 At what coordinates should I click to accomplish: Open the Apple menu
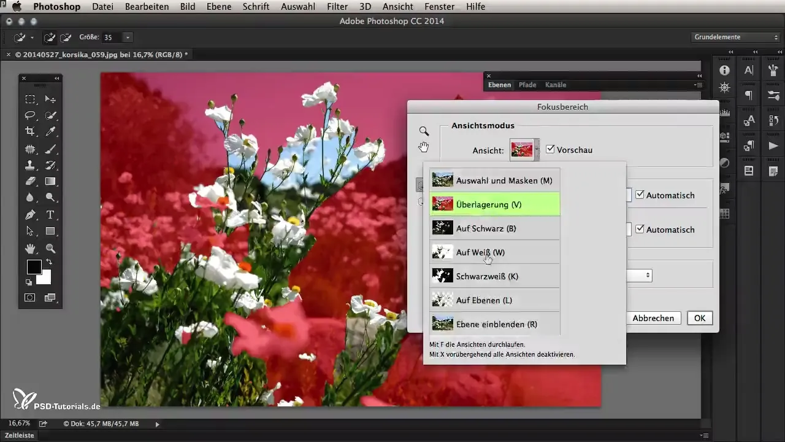point(17,7)
